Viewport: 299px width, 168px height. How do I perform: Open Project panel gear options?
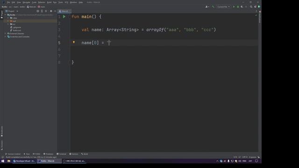coord(51,11)
